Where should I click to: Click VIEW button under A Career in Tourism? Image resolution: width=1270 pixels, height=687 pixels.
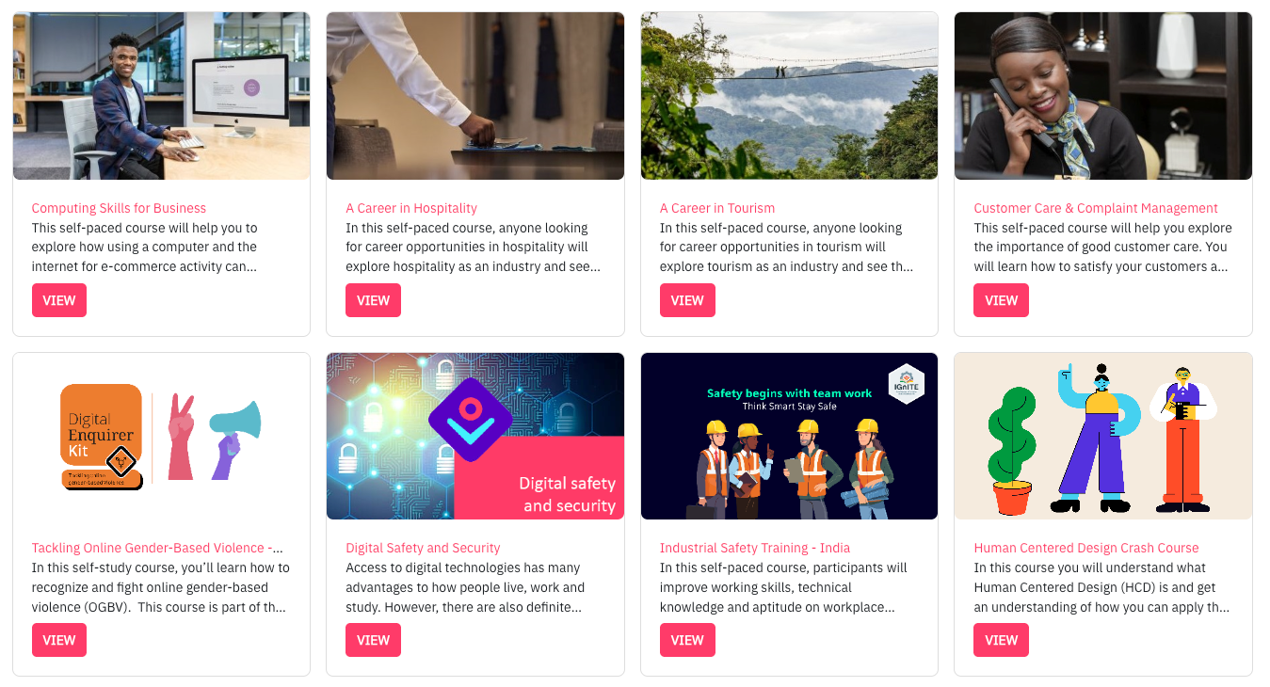(x=687, y=300)
